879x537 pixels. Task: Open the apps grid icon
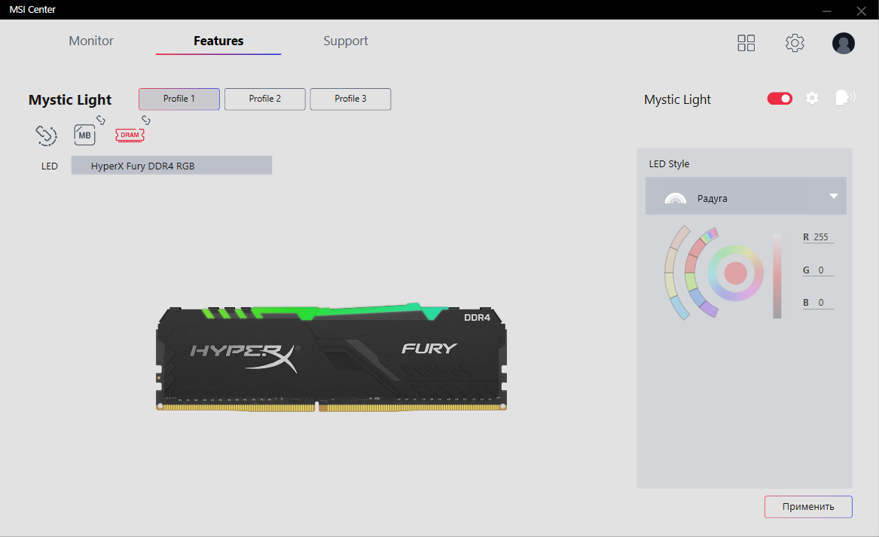pos(746,43)
